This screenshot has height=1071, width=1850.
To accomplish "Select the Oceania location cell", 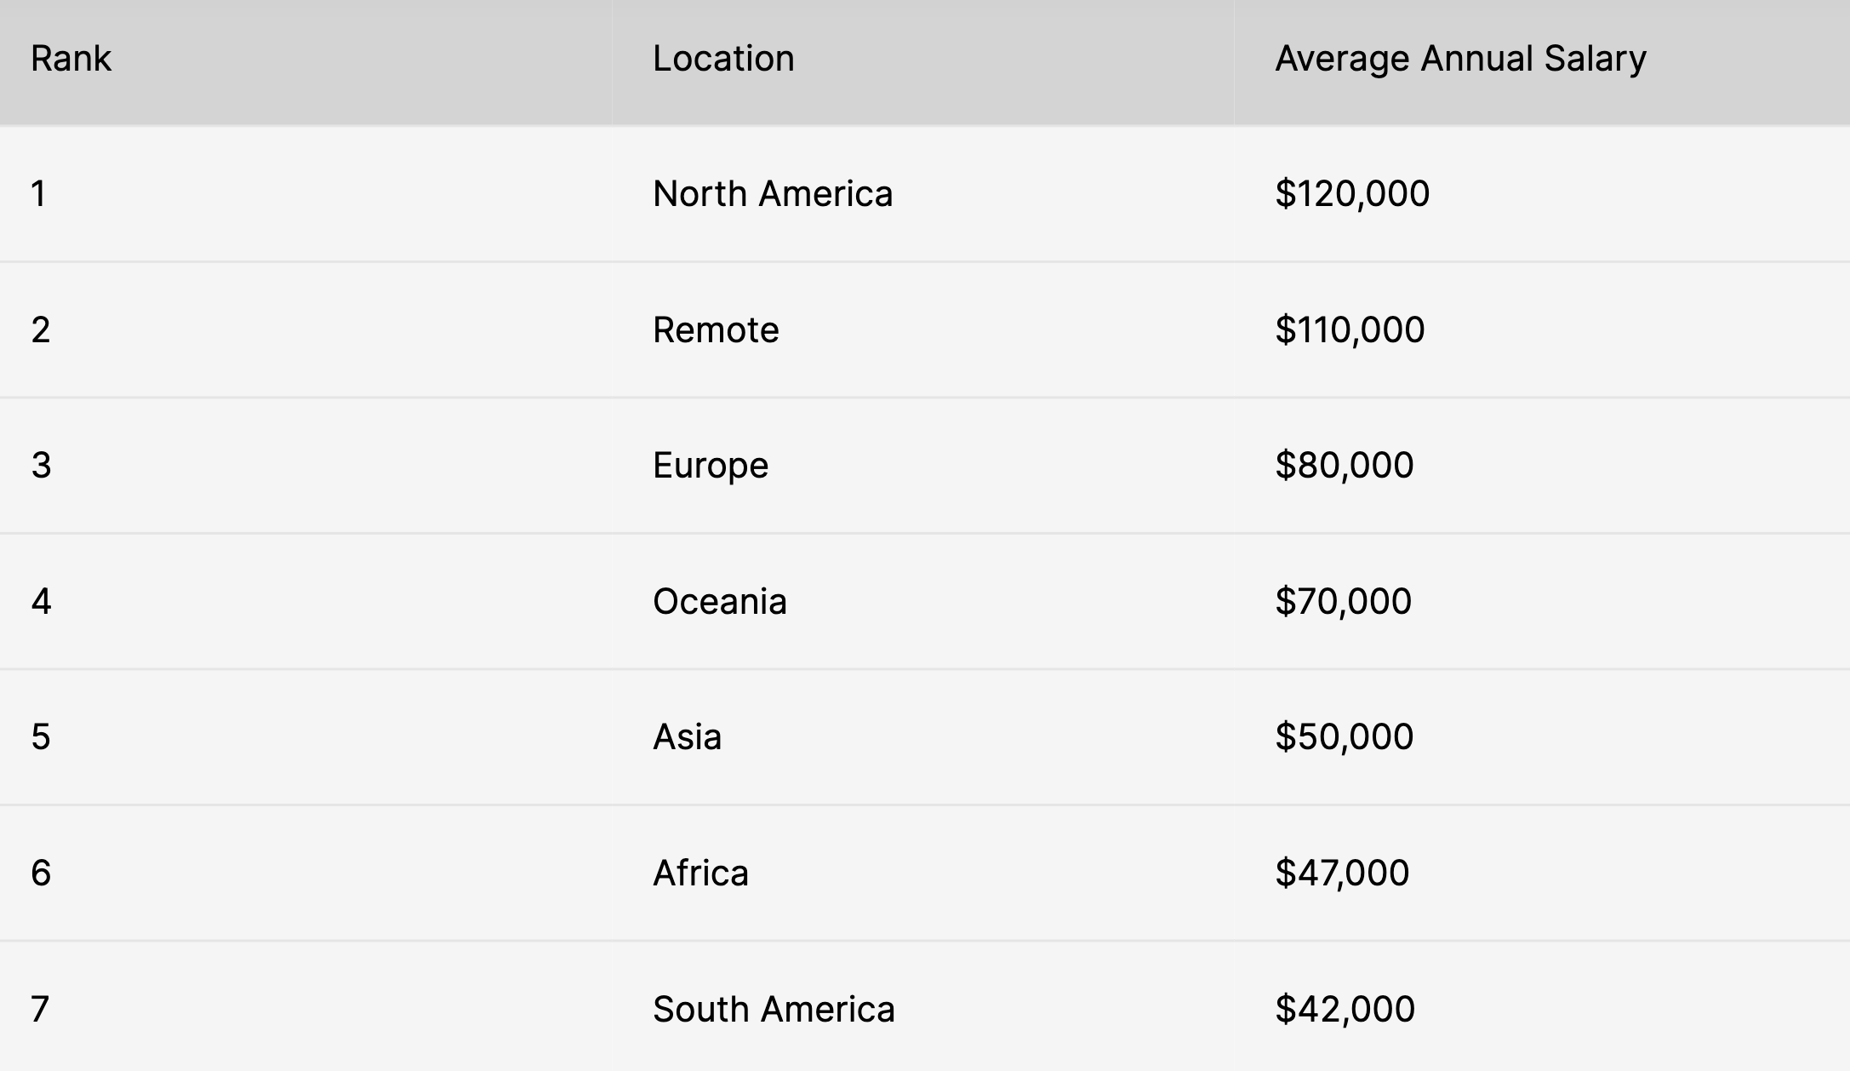I will (x=720, y=602).
